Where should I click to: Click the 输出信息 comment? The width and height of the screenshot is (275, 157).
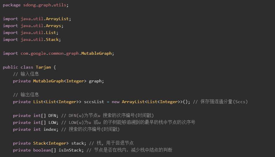click(26, 95)
